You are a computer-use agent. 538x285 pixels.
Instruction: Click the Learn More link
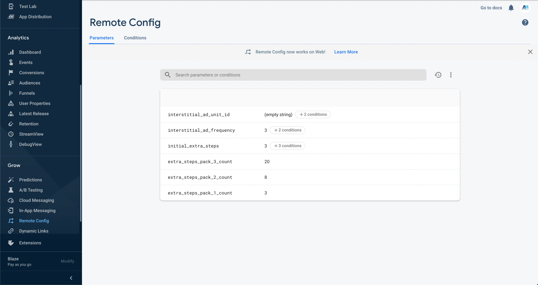(x=346, y=52)
